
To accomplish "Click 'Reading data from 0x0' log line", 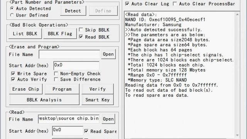I will tap(171, 85).
